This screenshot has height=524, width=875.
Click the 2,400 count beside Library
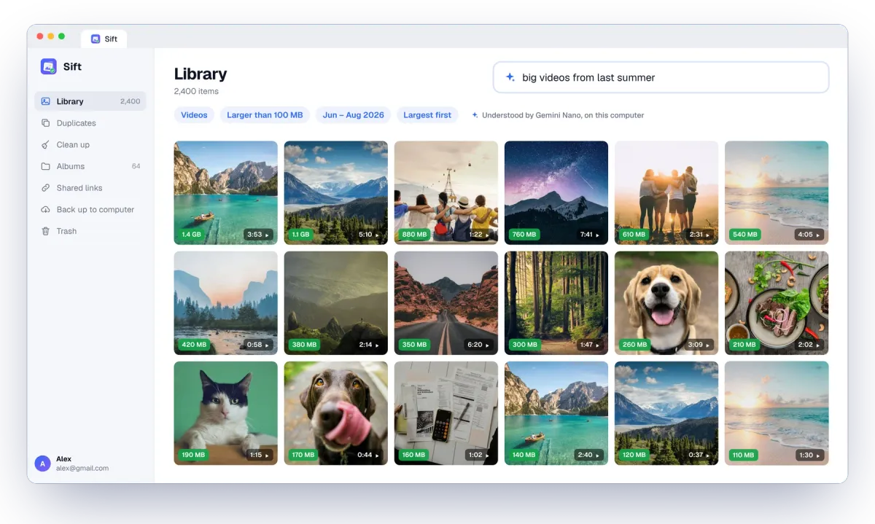coord(131,101)
